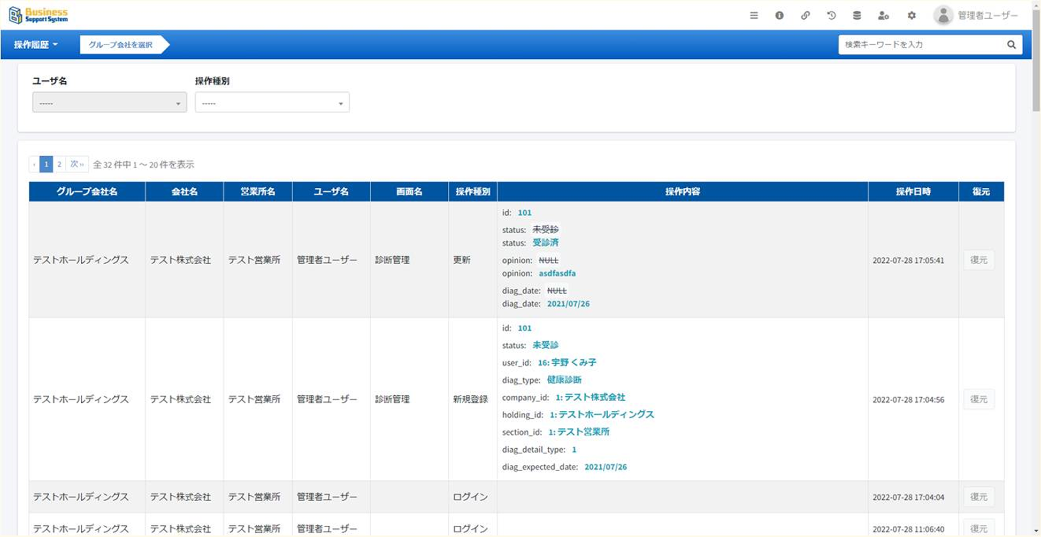Expand the ユーザ名 dropdown
Viewport: 1041px width, 537px height.
click(x=109, y=103)
